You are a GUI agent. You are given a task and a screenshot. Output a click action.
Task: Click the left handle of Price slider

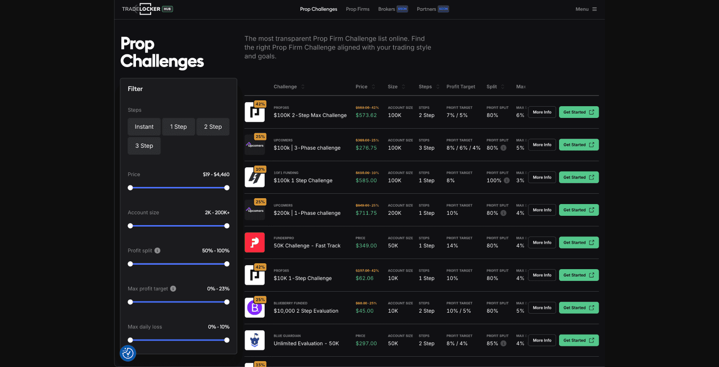click(130, 188)
